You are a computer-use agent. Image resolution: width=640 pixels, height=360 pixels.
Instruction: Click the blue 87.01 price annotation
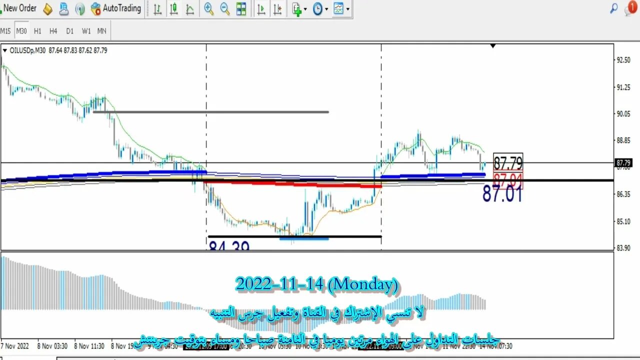click(502, 194)
